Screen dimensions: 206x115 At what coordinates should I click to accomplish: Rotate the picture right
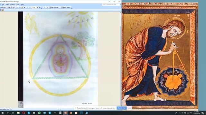[47, 8]
